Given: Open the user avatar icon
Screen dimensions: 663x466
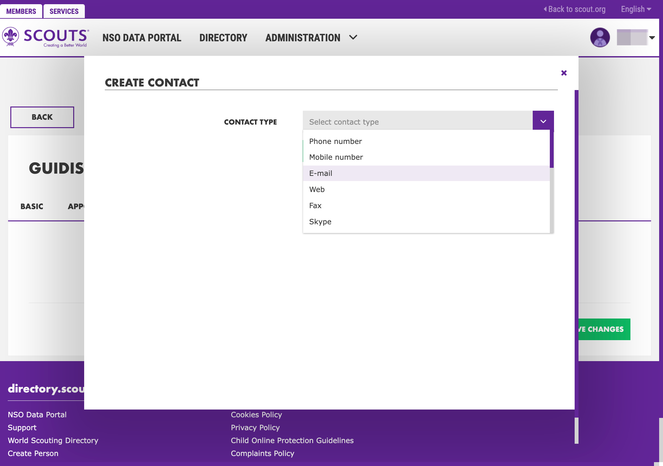Looking at the screenshot, I should 600,37.
